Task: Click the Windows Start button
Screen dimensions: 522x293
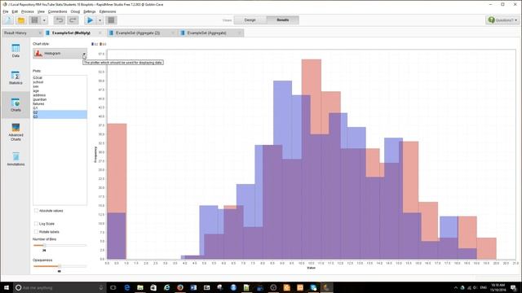Action: point(7,287)
